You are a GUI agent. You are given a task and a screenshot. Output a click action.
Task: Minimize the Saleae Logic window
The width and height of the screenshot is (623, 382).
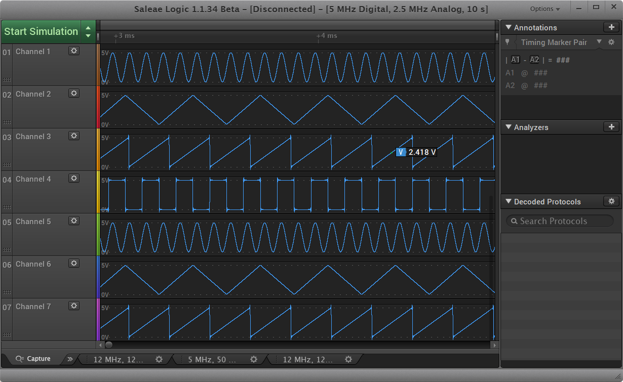pyautogui.click(x=578, y=7)
